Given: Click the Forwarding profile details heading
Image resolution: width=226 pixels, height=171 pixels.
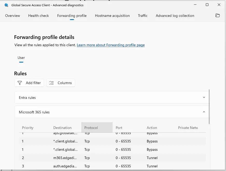Looking at the screenshot, I should pyautogui.click(x=44, y=37).
